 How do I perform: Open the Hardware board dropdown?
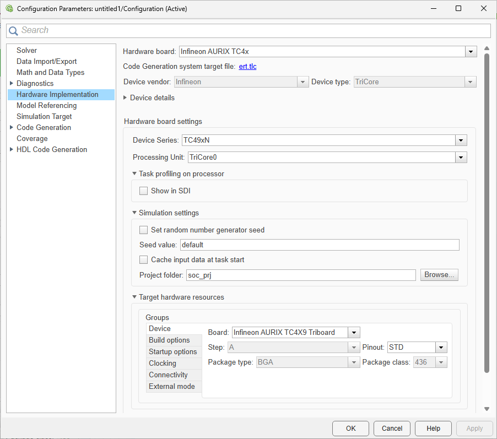tap(471, 52)
